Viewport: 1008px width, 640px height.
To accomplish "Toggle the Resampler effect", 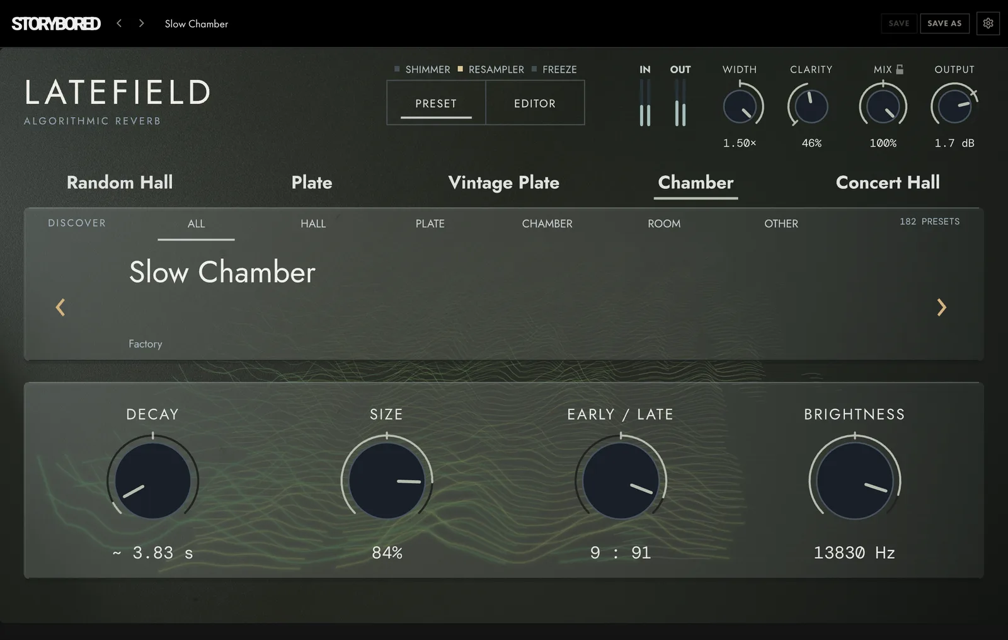I will click(x=491, y=69).
